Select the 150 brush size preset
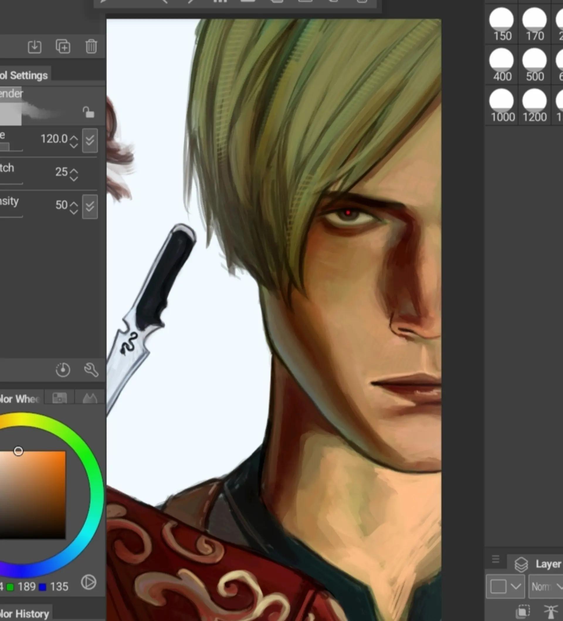Viewport: 563px width, 621px height. click(502, 24)
